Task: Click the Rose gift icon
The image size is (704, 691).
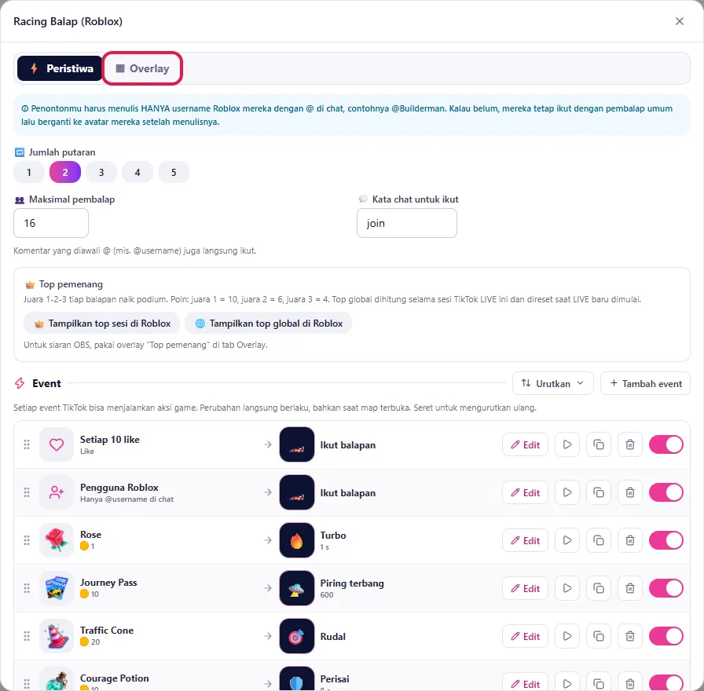Action: click(x=57, y=540)
